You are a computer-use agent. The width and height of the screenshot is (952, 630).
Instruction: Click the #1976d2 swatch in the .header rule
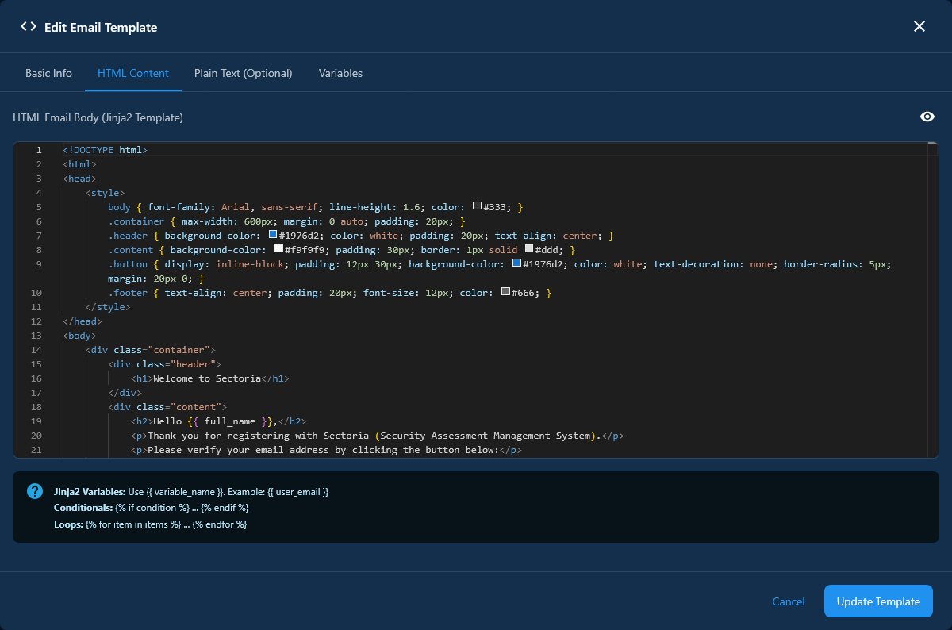(273, 235)
